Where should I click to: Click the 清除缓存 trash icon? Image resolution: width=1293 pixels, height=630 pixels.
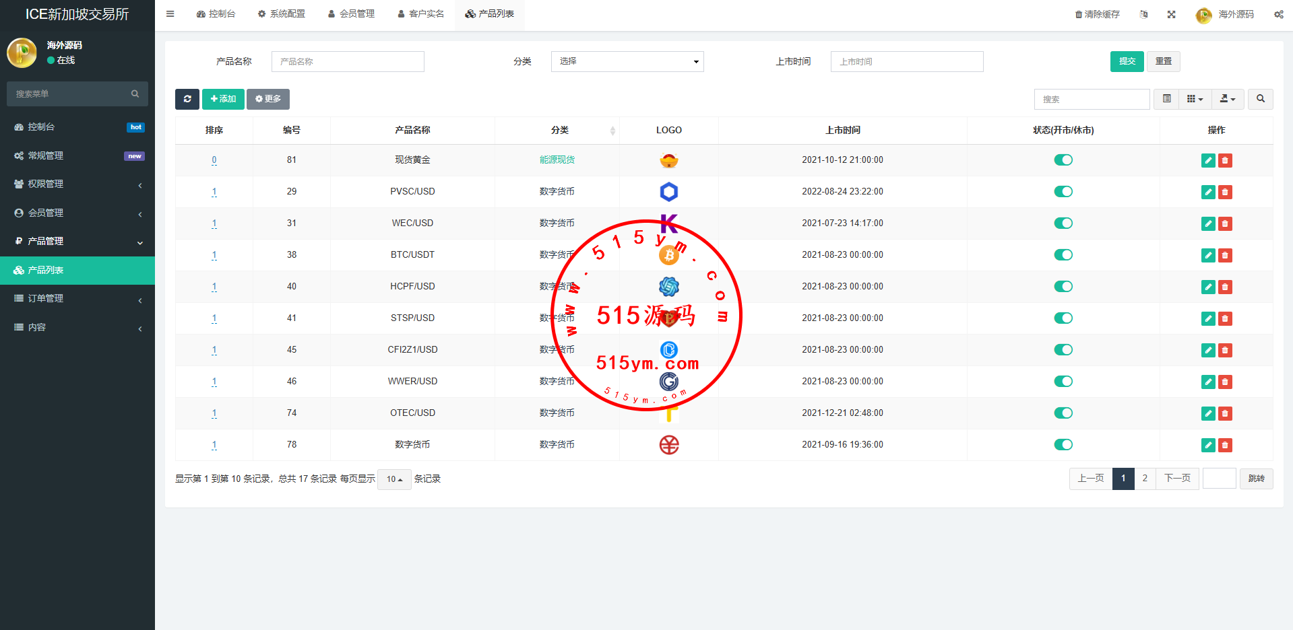tap(1078, 14)
